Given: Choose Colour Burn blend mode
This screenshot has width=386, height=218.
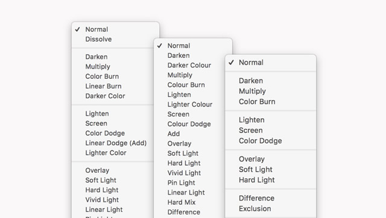Looking at the screenshot, I should pos(186,85).
